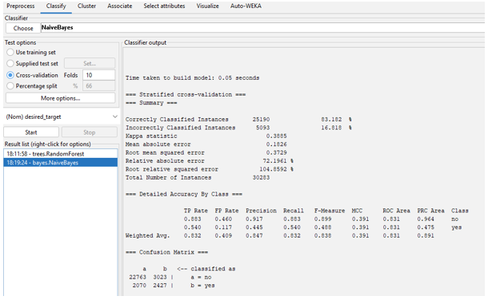Switch to the Auto-WEKA tab
The width and height of the screenshot is (488, 300).
coord(246,6)
